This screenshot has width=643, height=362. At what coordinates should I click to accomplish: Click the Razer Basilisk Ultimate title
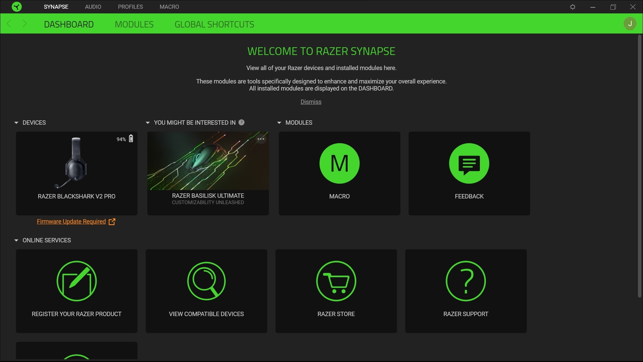[208, 196]
